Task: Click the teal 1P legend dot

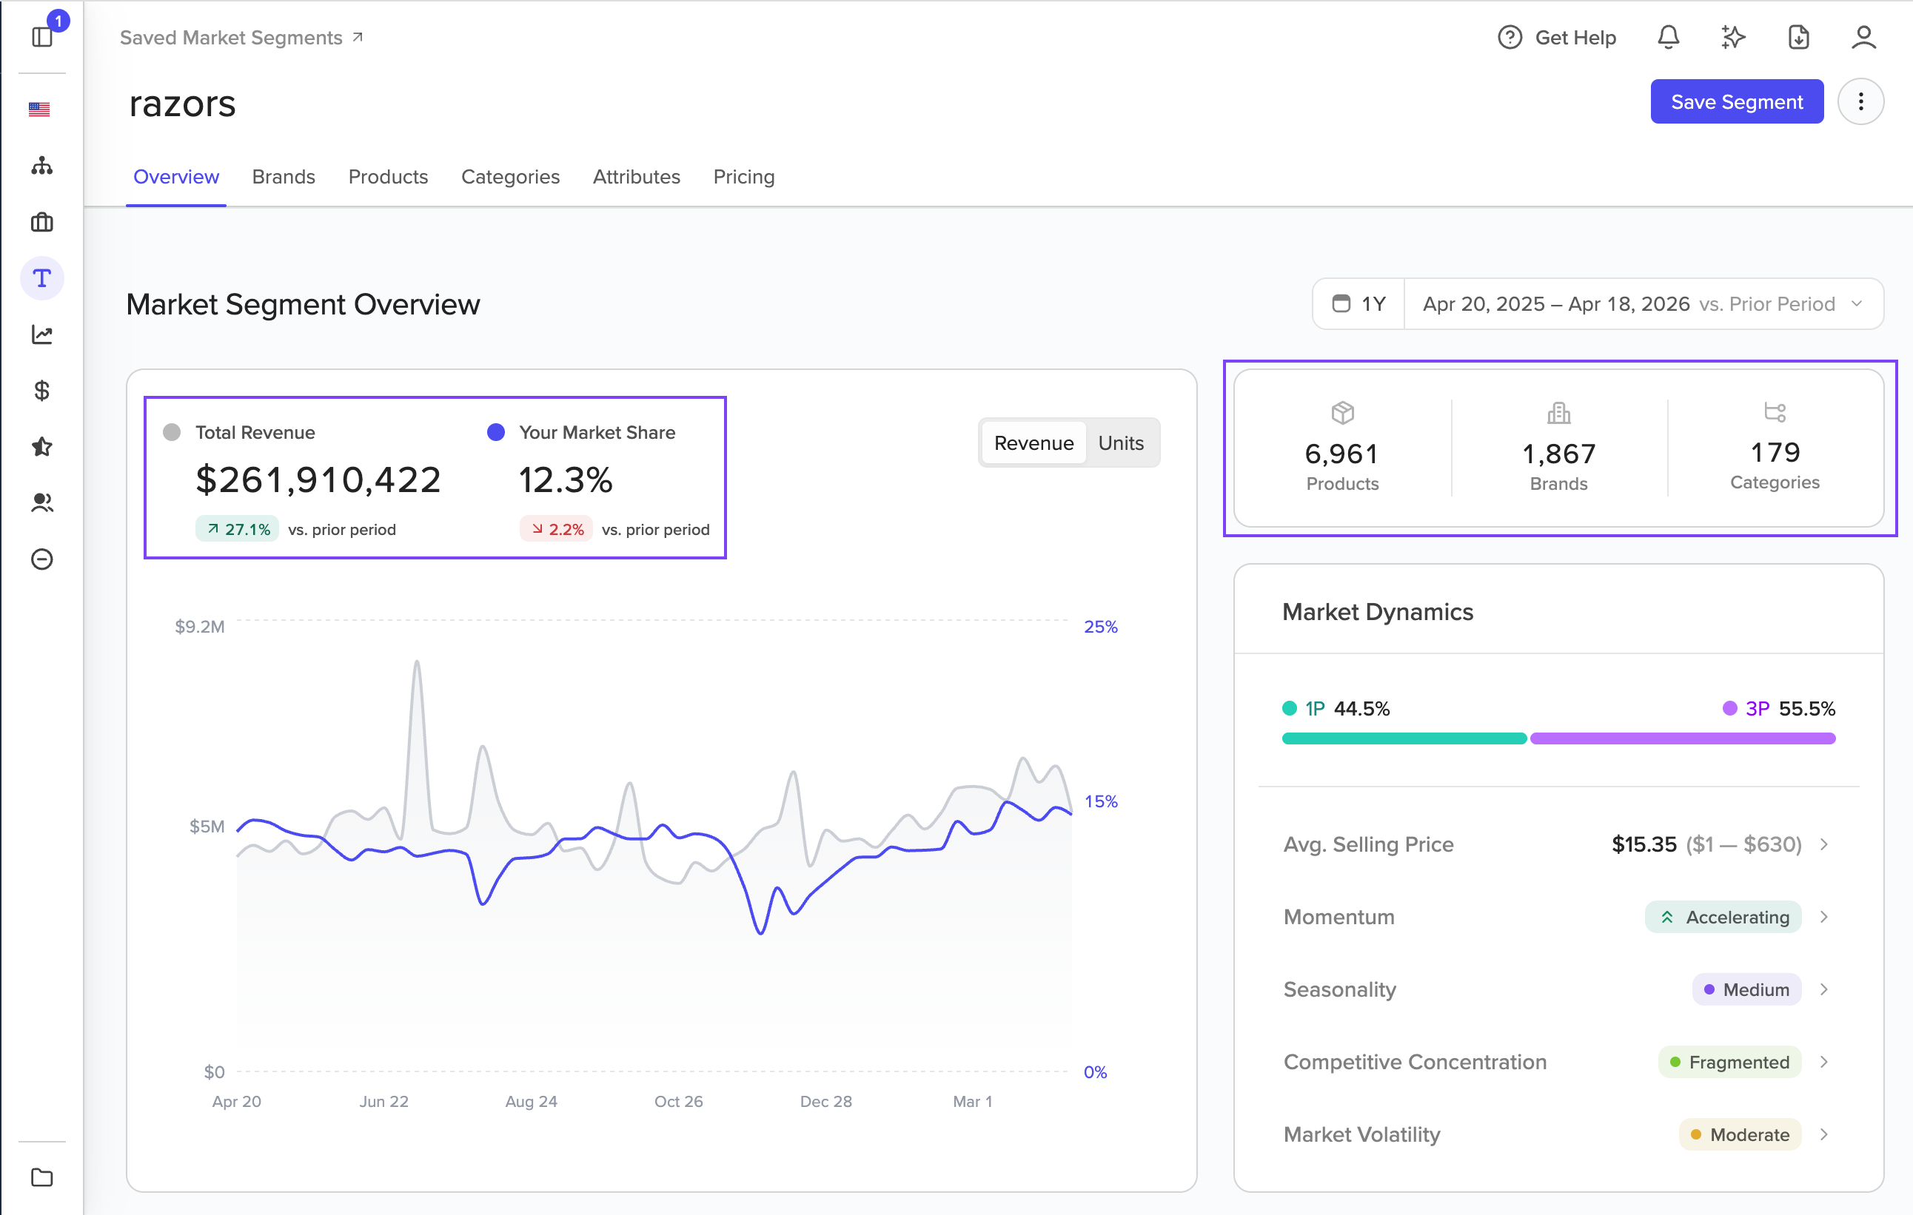Action: point(1290,708)
